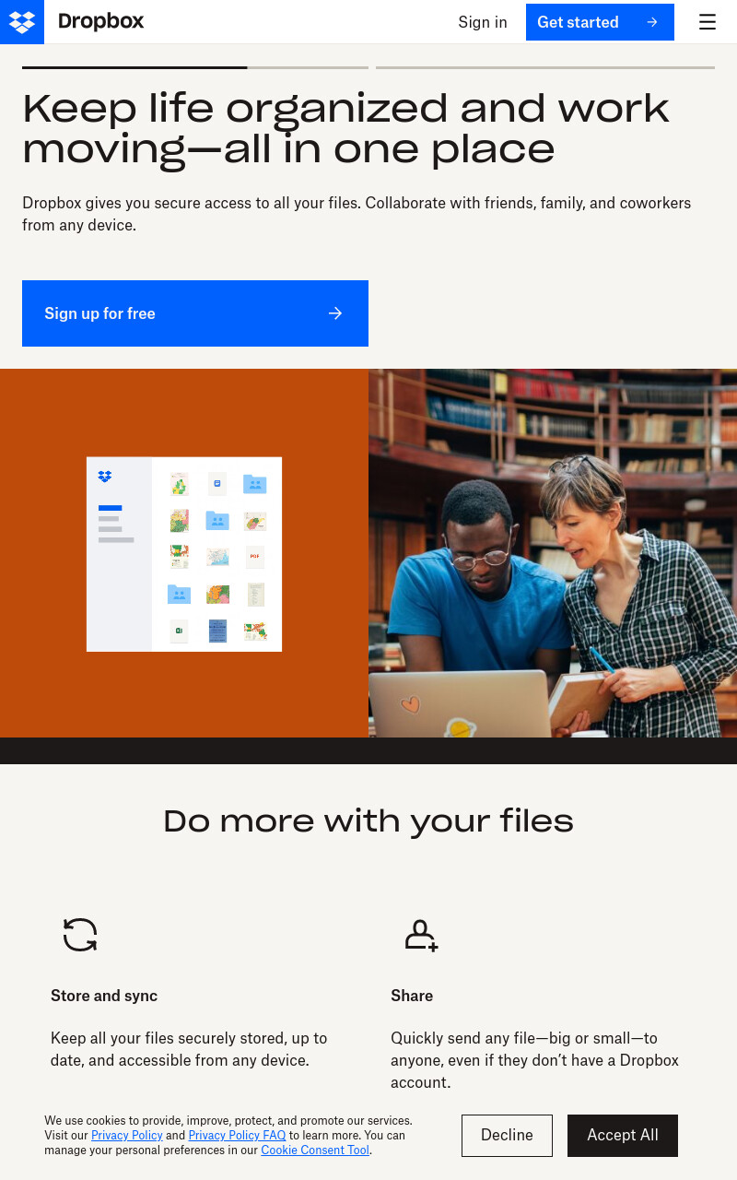
Task: Select the second carousel progress bar segment
Action: pyautogui.click(x=545, y=67)
